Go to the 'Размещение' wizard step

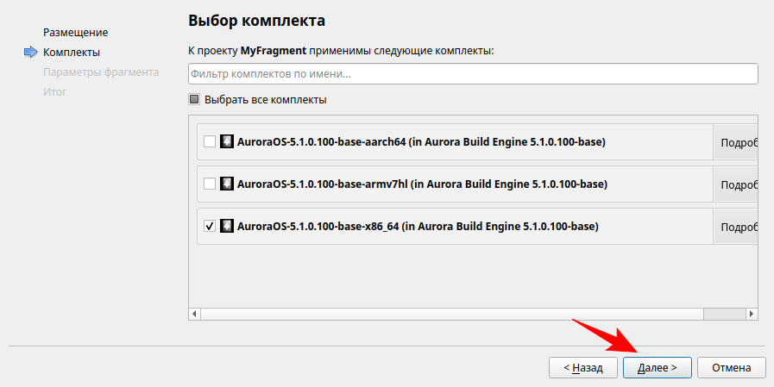(75, 33)
